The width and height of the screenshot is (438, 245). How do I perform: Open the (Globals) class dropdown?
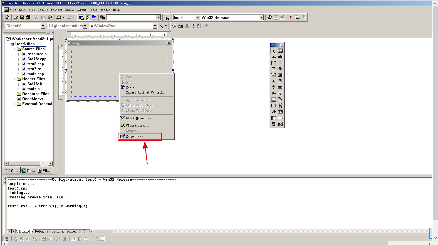click(x=43, y=26)
